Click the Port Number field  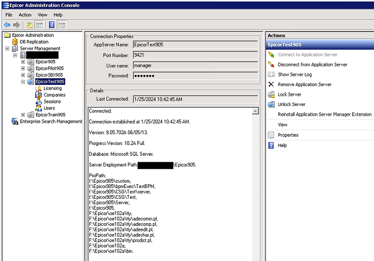(195, 55)
